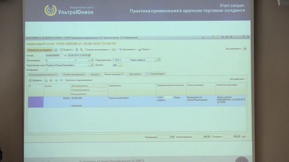Image resolution: width=289 pixels, height=162 pixels.
Task: Click the green favorites icon in title bar
Action: [203, 37]
